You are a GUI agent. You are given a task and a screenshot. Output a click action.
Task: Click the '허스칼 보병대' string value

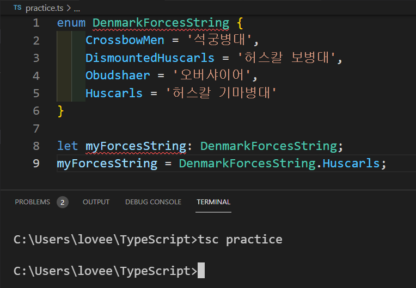click(287, 58)
